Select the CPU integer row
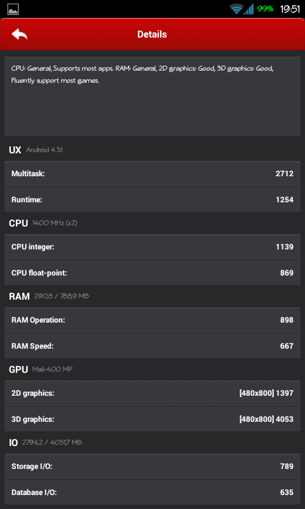This screenshot has height=509, width=305. pyautogui.click(x=152, y=247)
